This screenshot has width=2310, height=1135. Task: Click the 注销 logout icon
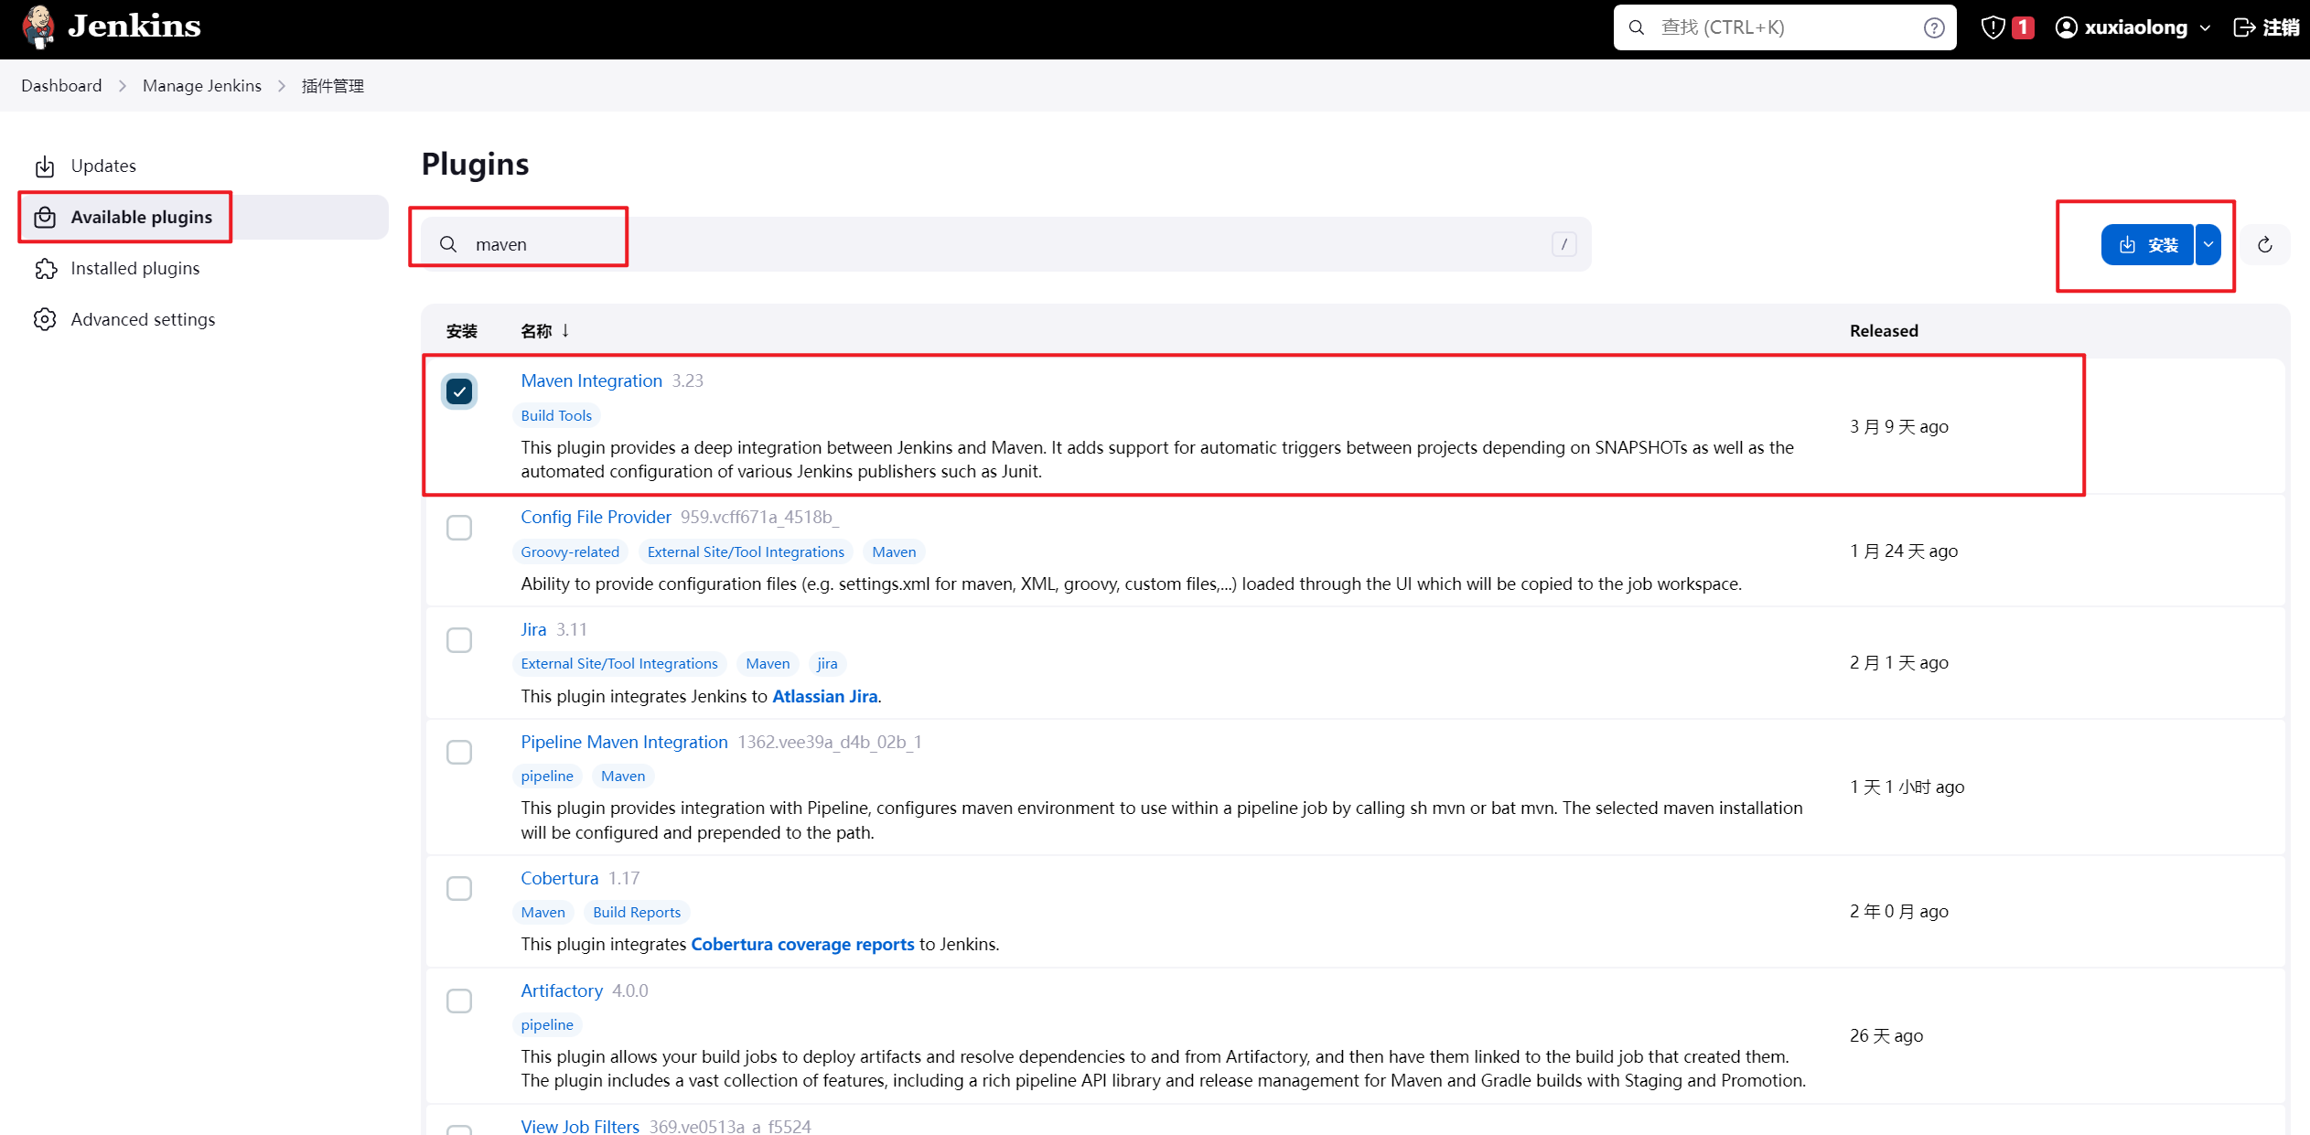click(x=2244, y=27)
